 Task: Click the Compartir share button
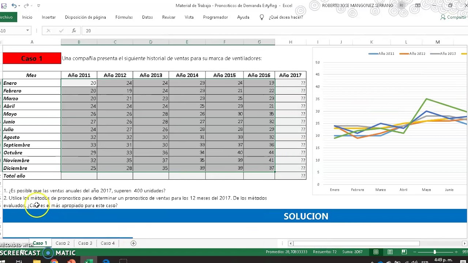coord(453,17)
